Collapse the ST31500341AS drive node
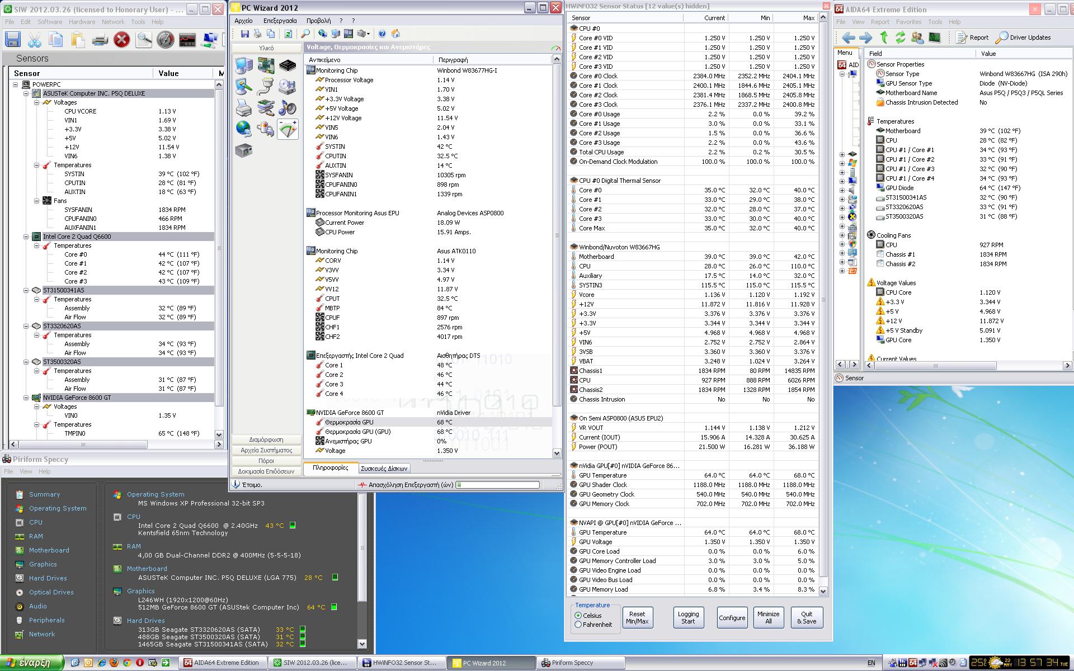Viewport: 1074px width, 671px height. 26,290
